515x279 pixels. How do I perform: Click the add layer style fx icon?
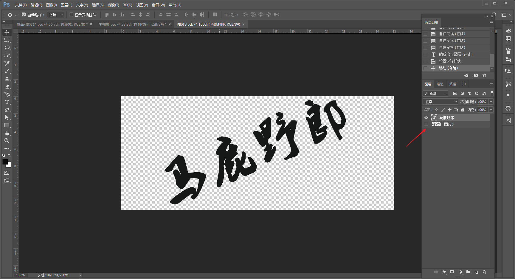point(444,272)
